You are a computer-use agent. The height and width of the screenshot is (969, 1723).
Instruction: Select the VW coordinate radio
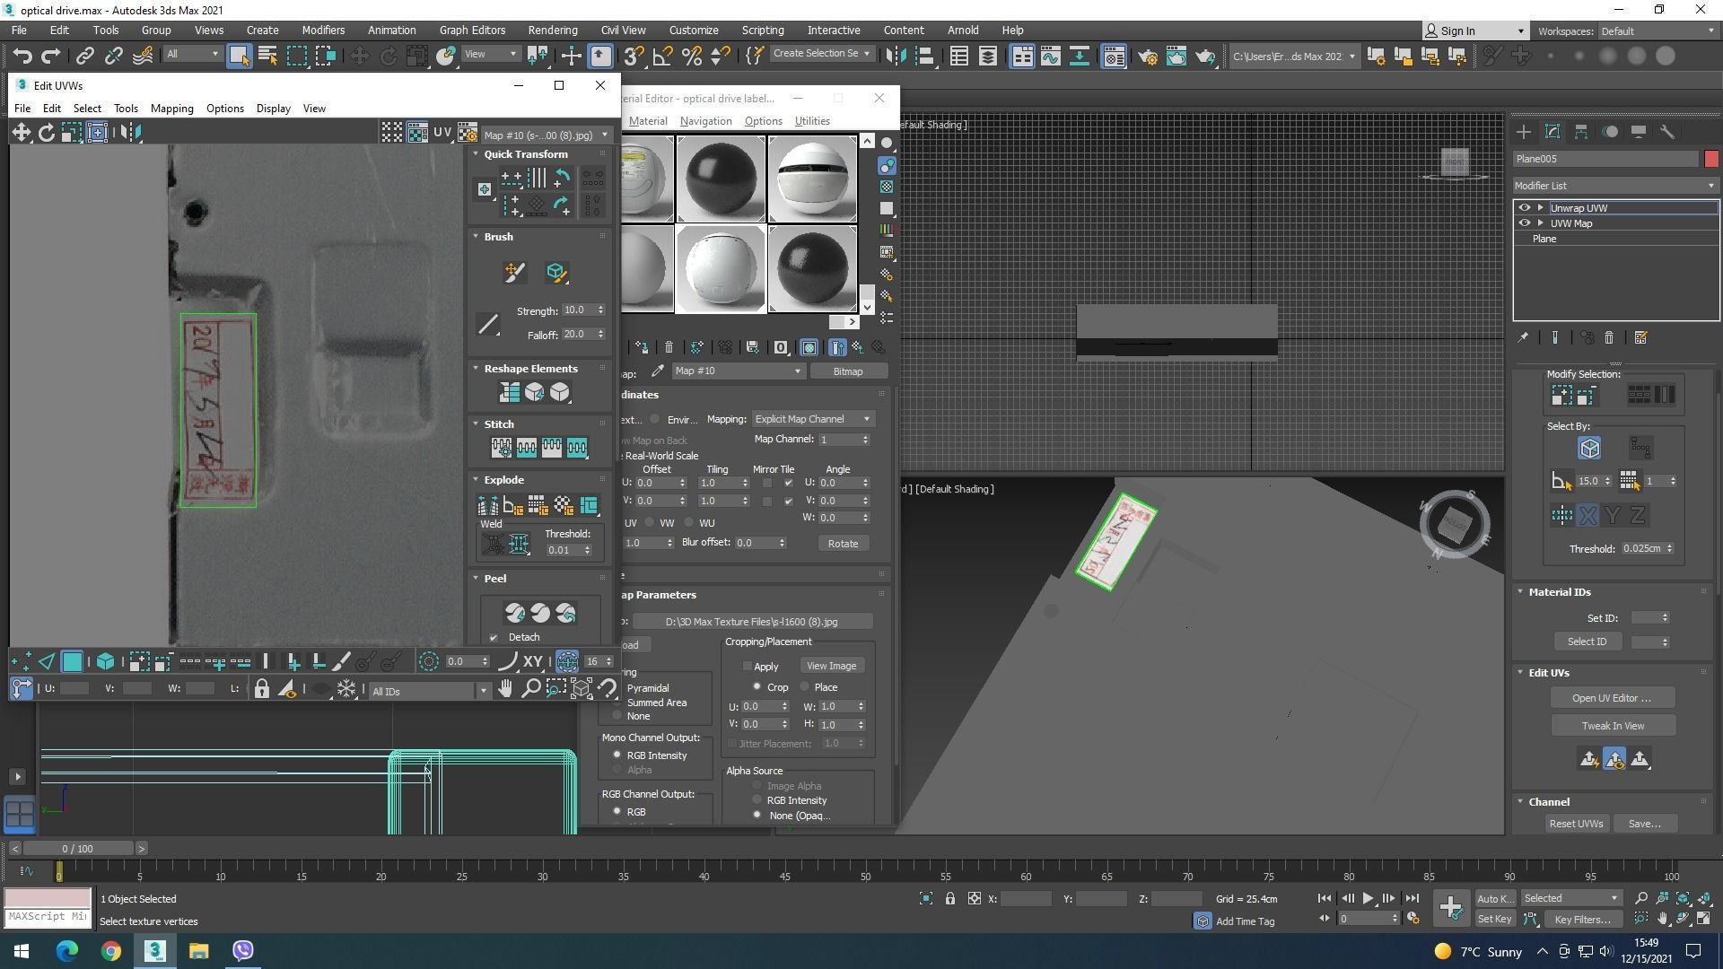click(650, 523)
